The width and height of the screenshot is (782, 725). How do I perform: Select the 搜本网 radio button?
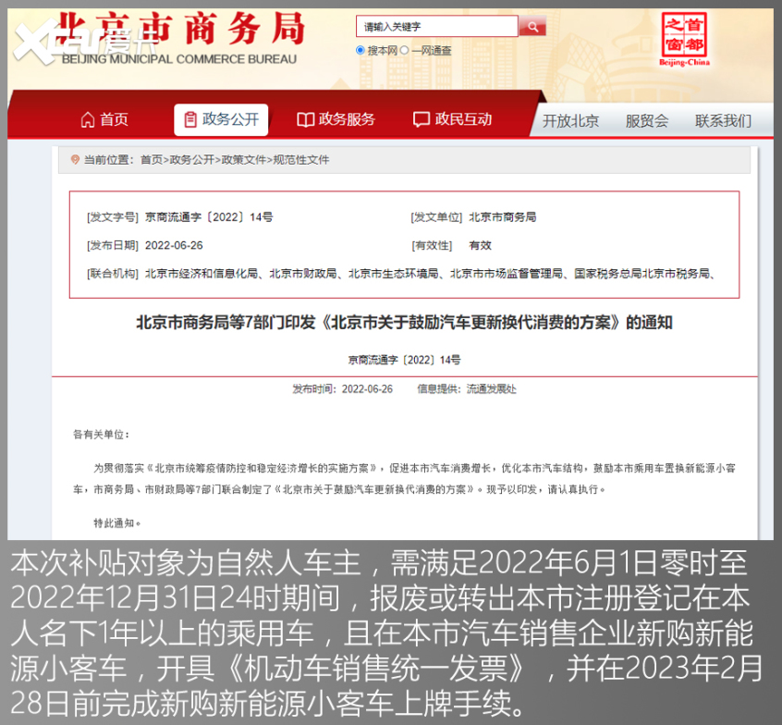click(360, 50)
